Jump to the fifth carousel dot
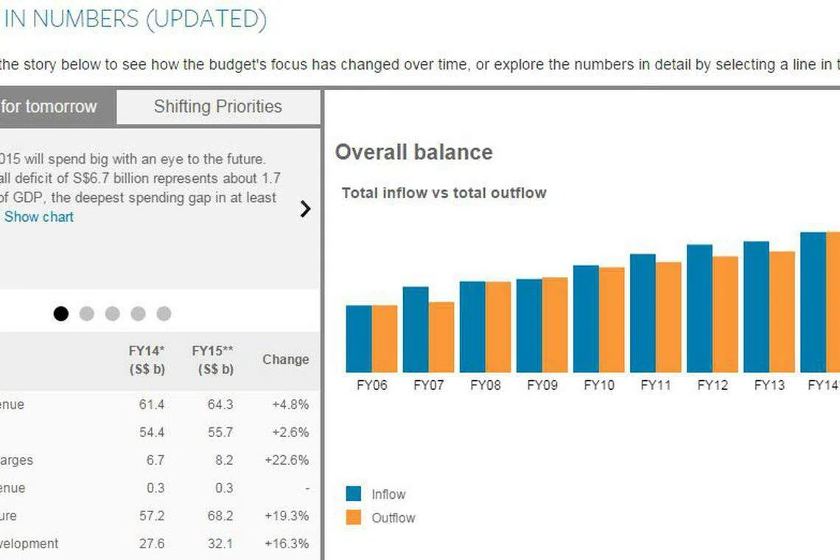Image resolution: width=840 pixels, height=560 pixels. point(164,314)
